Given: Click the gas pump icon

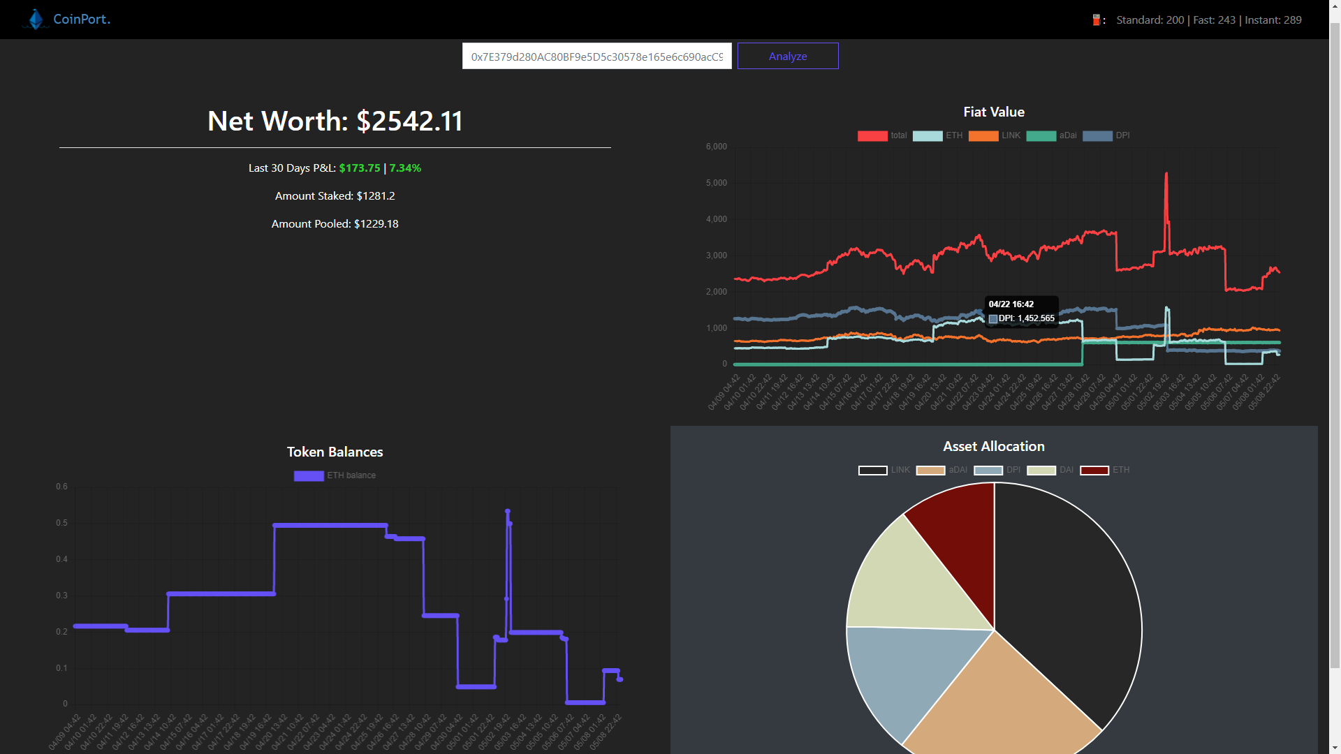Looking at the screenshot, I should pos(1097,20).
